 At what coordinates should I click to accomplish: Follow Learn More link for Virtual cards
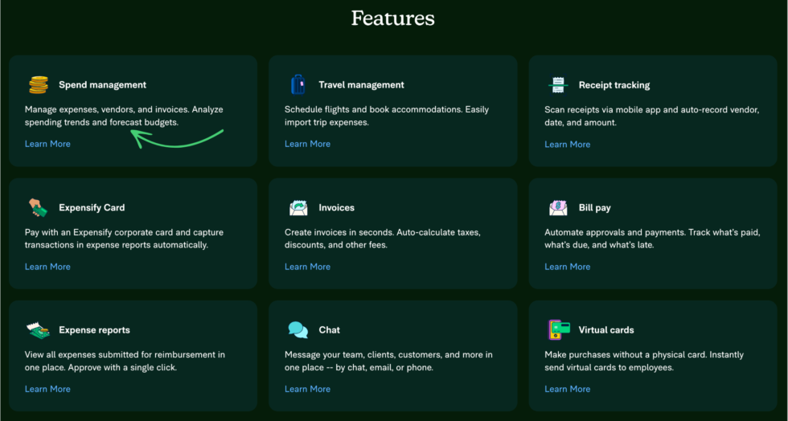(567, 389)
